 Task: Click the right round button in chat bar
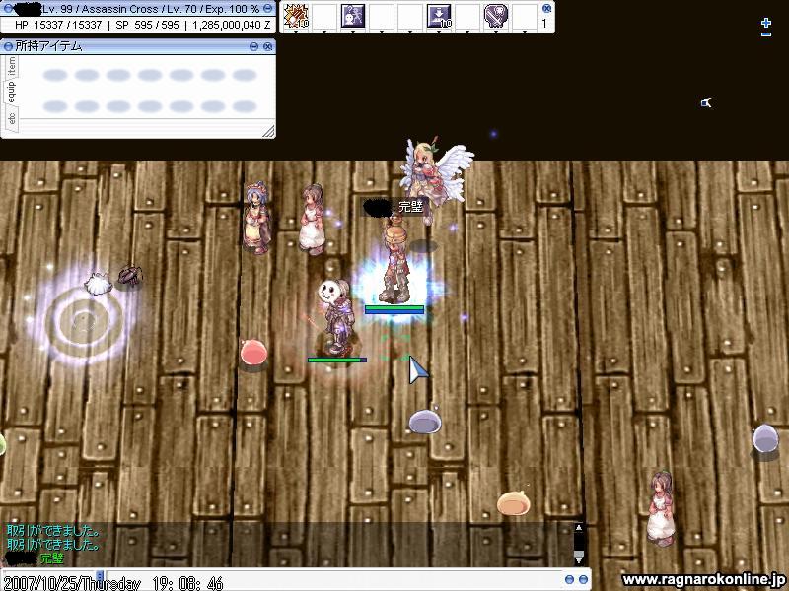tap(583, 579)
